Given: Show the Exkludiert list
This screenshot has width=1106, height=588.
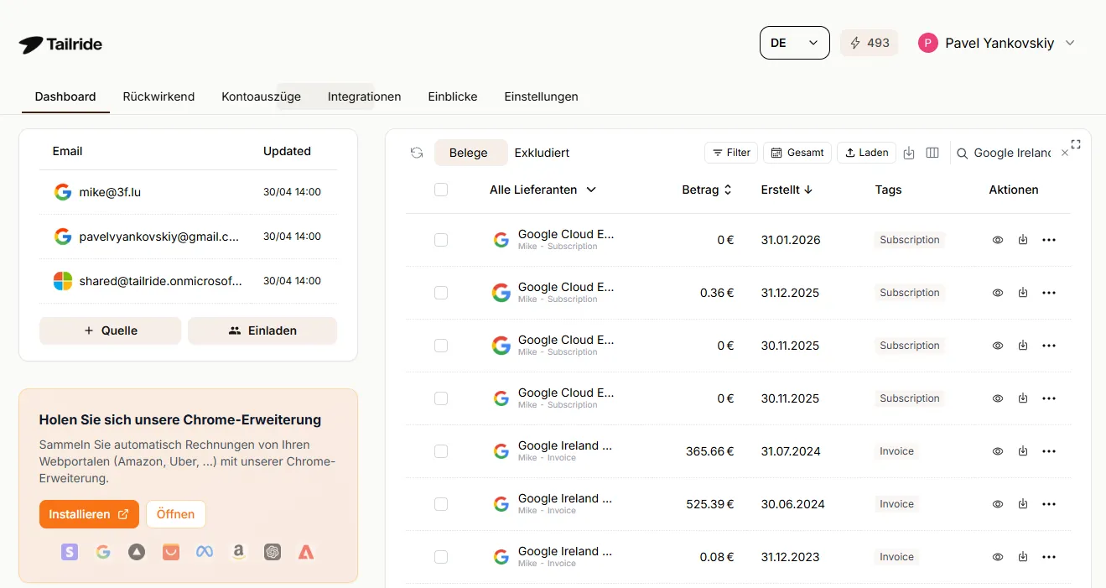Looking at the screenshot, I should [542, 153].
